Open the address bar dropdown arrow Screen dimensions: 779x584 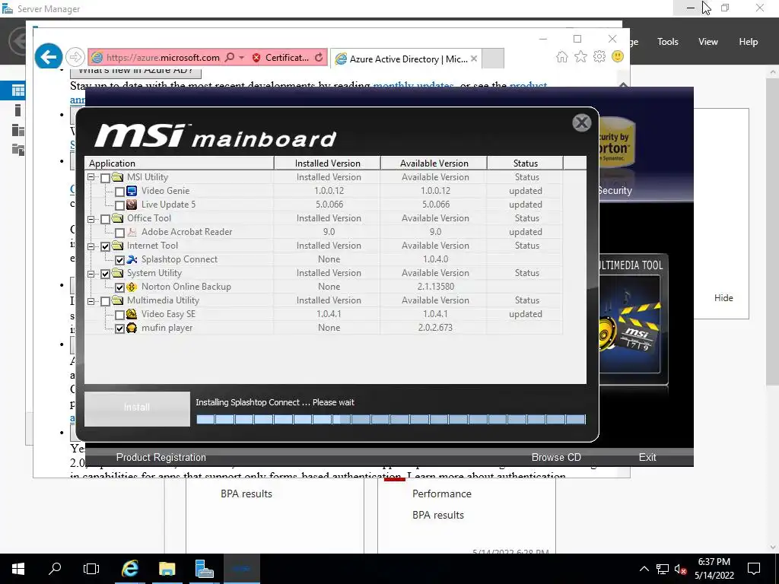[241, 58]
